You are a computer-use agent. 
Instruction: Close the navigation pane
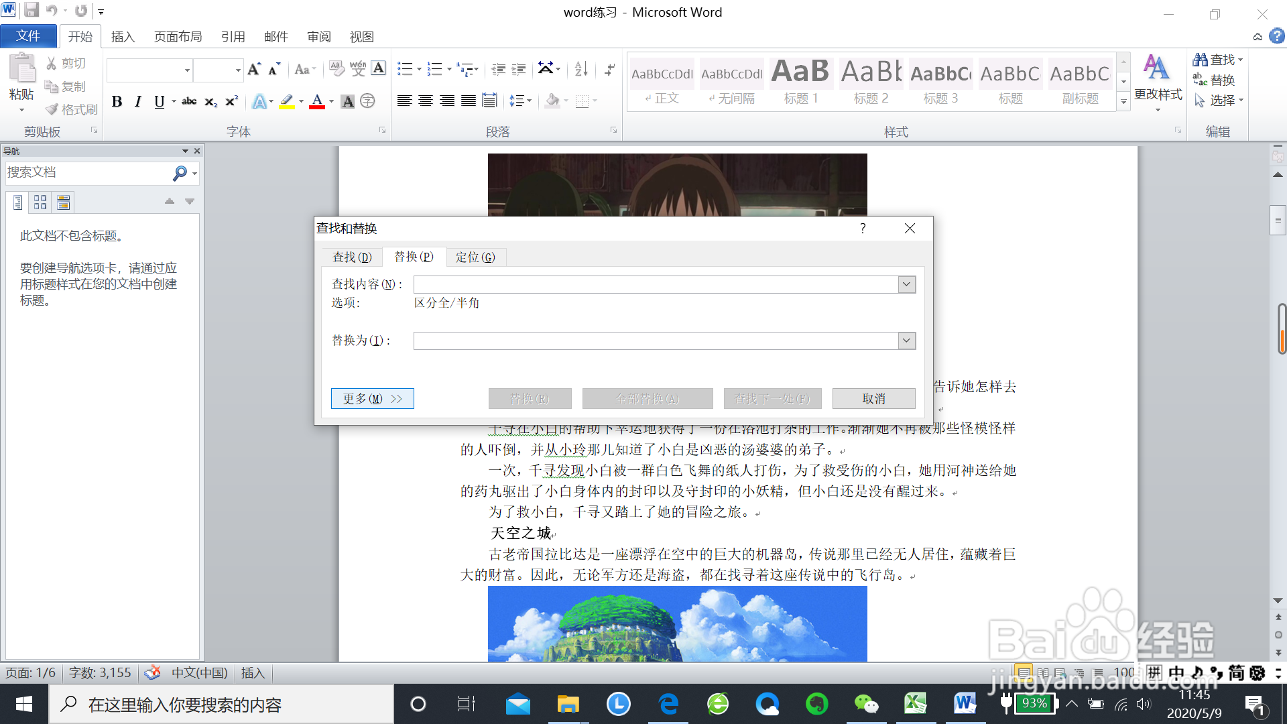point(197,152)
